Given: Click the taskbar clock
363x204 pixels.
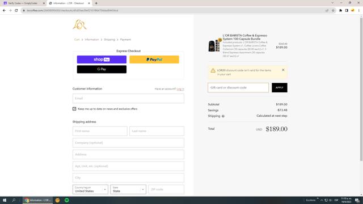Looking at the screenshot, I should click(346, 200).
